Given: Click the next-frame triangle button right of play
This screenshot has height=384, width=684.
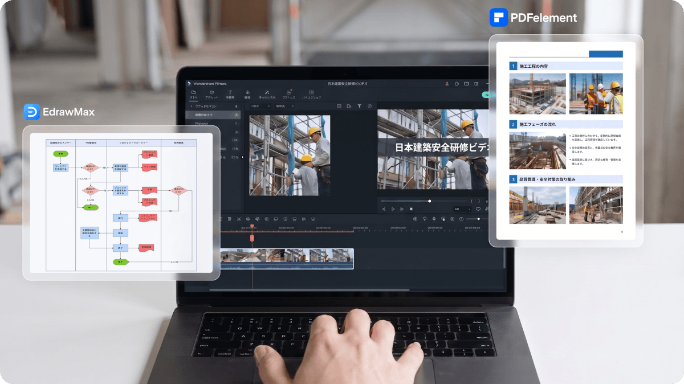Looking at the screenshot, I should pyautogui.click(x=402, y=209).
